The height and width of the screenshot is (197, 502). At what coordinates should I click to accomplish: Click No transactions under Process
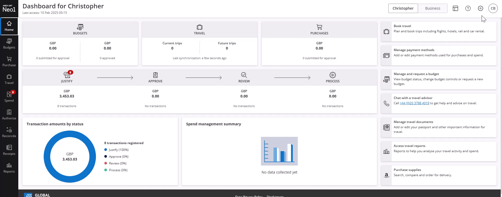pos(333,106)
